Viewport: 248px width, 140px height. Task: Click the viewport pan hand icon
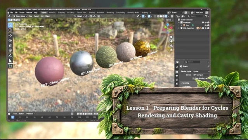[171, 41]
